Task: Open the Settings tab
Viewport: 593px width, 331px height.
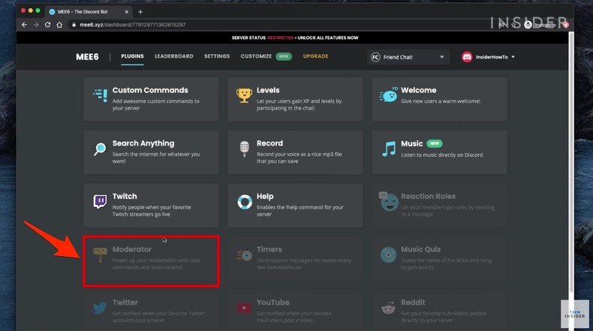Action: pyautogui.click(x=217, y=56)
